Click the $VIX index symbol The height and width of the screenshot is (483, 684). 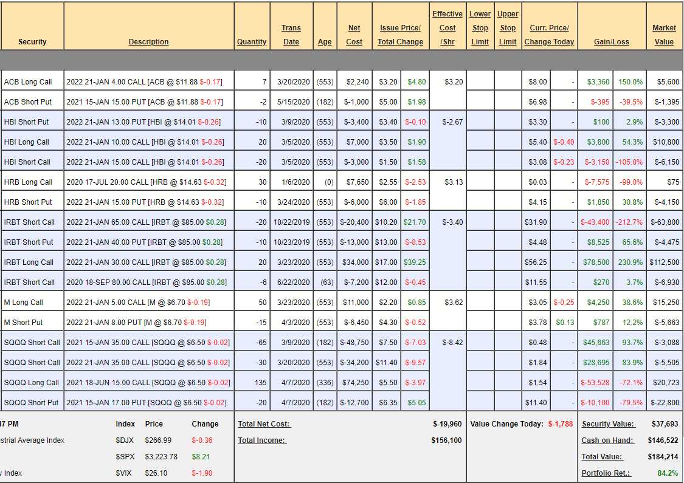pyautogui.click(x=123, y=473)
